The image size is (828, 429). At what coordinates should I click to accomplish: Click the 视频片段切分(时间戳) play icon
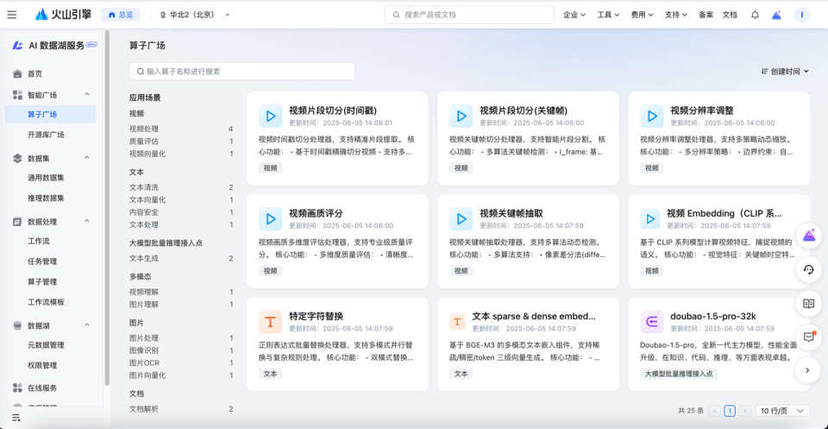[270, 116]
